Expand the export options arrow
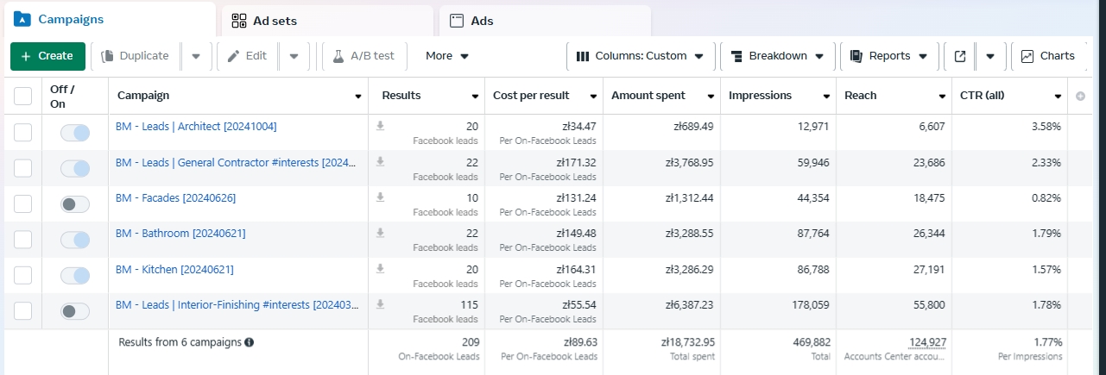 point(990,56)
